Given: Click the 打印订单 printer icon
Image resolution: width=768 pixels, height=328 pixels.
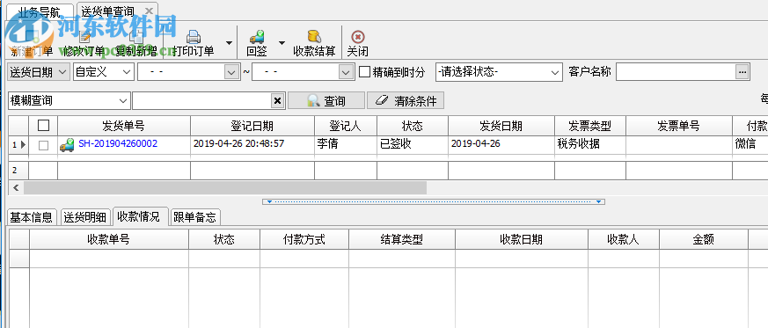Looking at the screenshot, I should (x=194, y=37).
